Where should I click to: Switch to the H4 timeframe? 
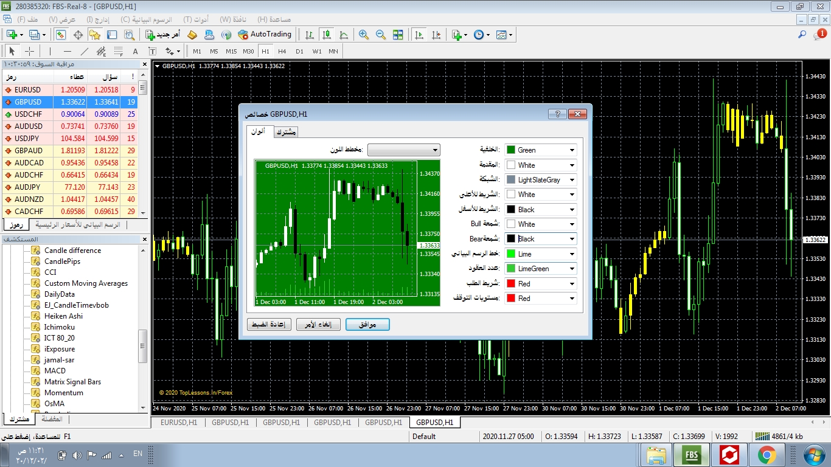(282, 51)
